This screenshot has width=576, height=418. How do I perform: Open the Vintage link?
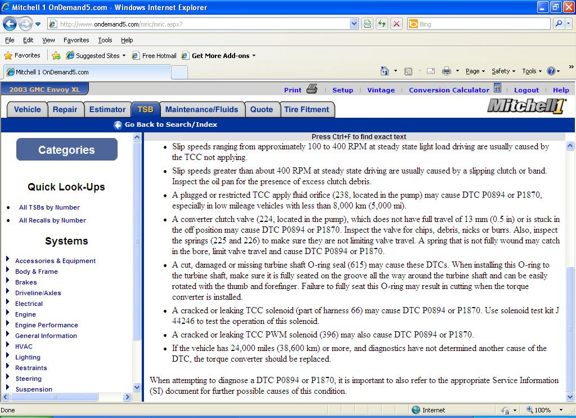click(381, 90)
